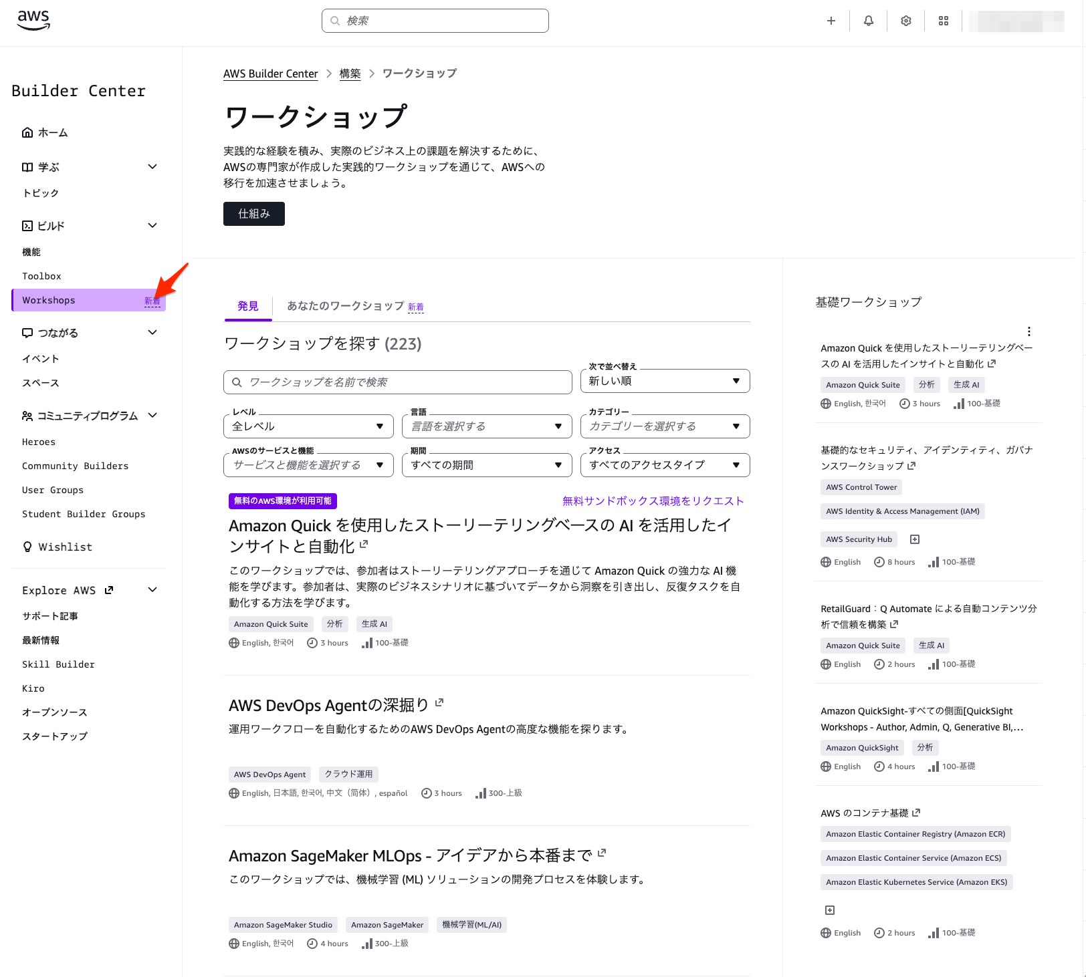Open AWS DevOps Agentの深掘り workshop title
The height and width of the screenshot is (977, 1086).
[329, 705]
